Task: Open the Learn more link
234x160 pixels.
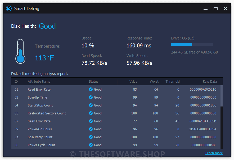Action: [x=214, y=153]
